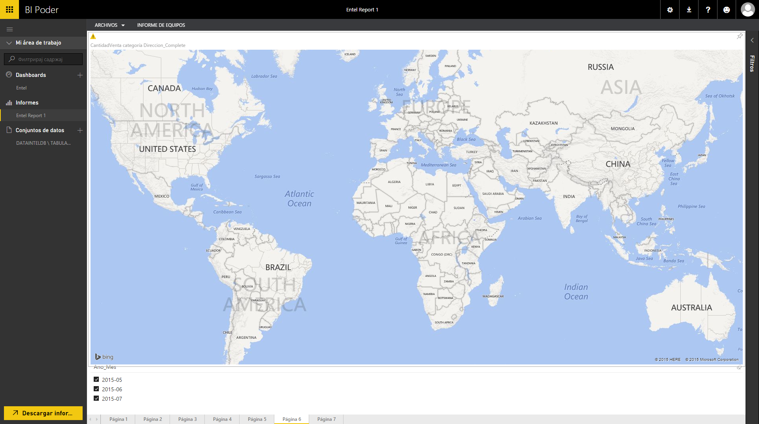
Task: Click the Conjuntos de datos heading
Action: click(40, 130)
